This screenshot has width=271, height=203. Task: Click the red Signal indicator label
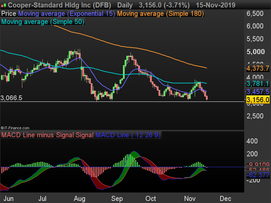click(x=84, y=135)
